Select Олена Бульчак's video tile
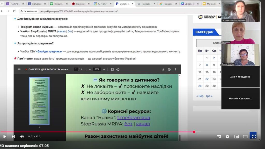Image resolution: width=265 pixels, height=149 pixels. [240, 55]
